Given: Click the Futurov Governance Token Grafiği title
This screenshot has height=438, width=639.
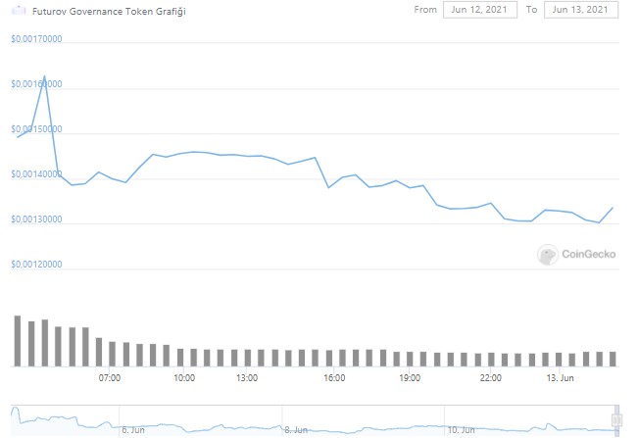Looking at the screenshot, I should pyautogui.click(x=109, y=12).
